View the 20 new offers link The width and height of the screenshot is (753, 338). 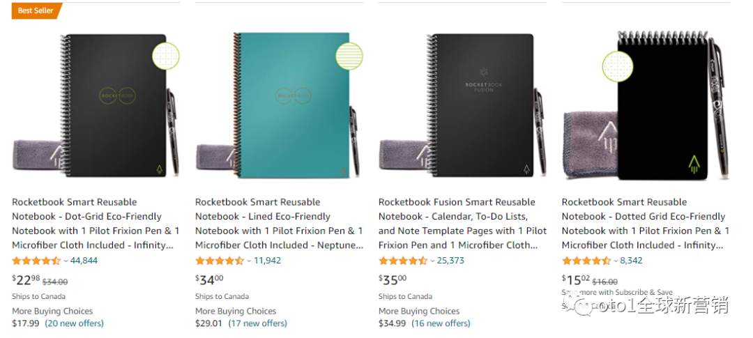pyautogui.click(x=75, y=323)
